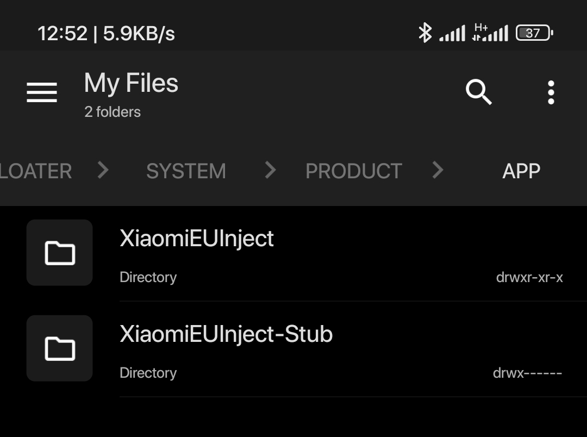Go to the PRODUCT breadcrumb

pos(354,171)
